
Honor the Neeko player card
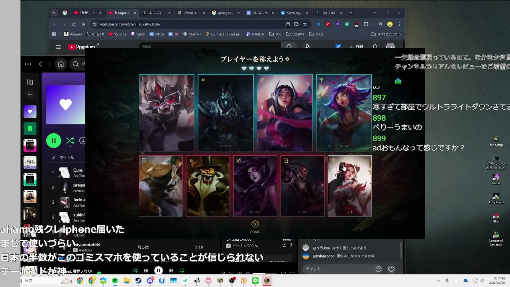click(344, 113)
